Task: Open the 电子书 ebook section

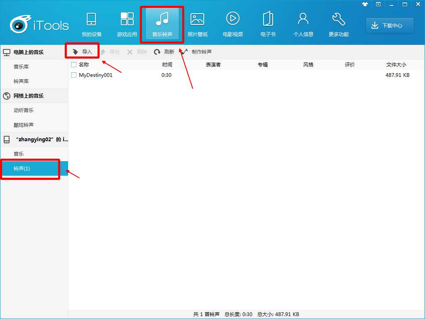Action: coord(268,25)
